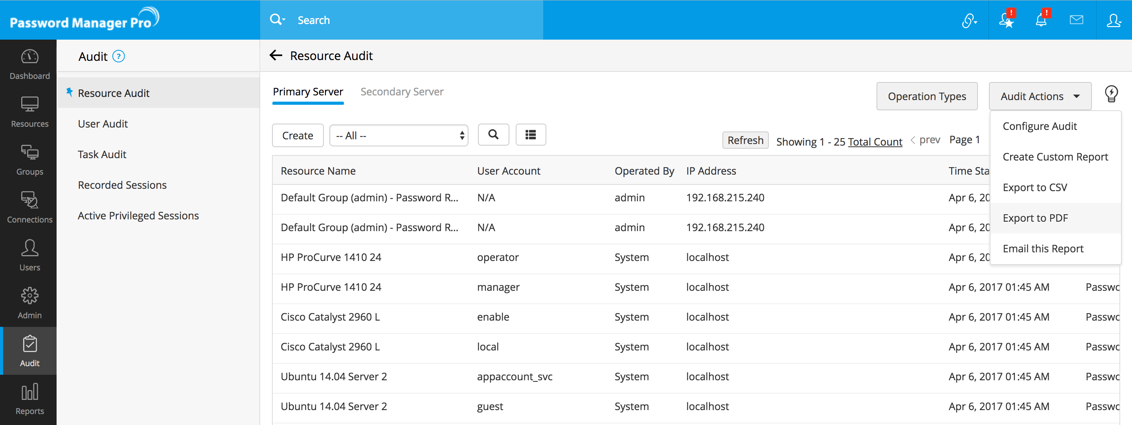
Task: Open the Admin gear icon
Action: point(29,303)
